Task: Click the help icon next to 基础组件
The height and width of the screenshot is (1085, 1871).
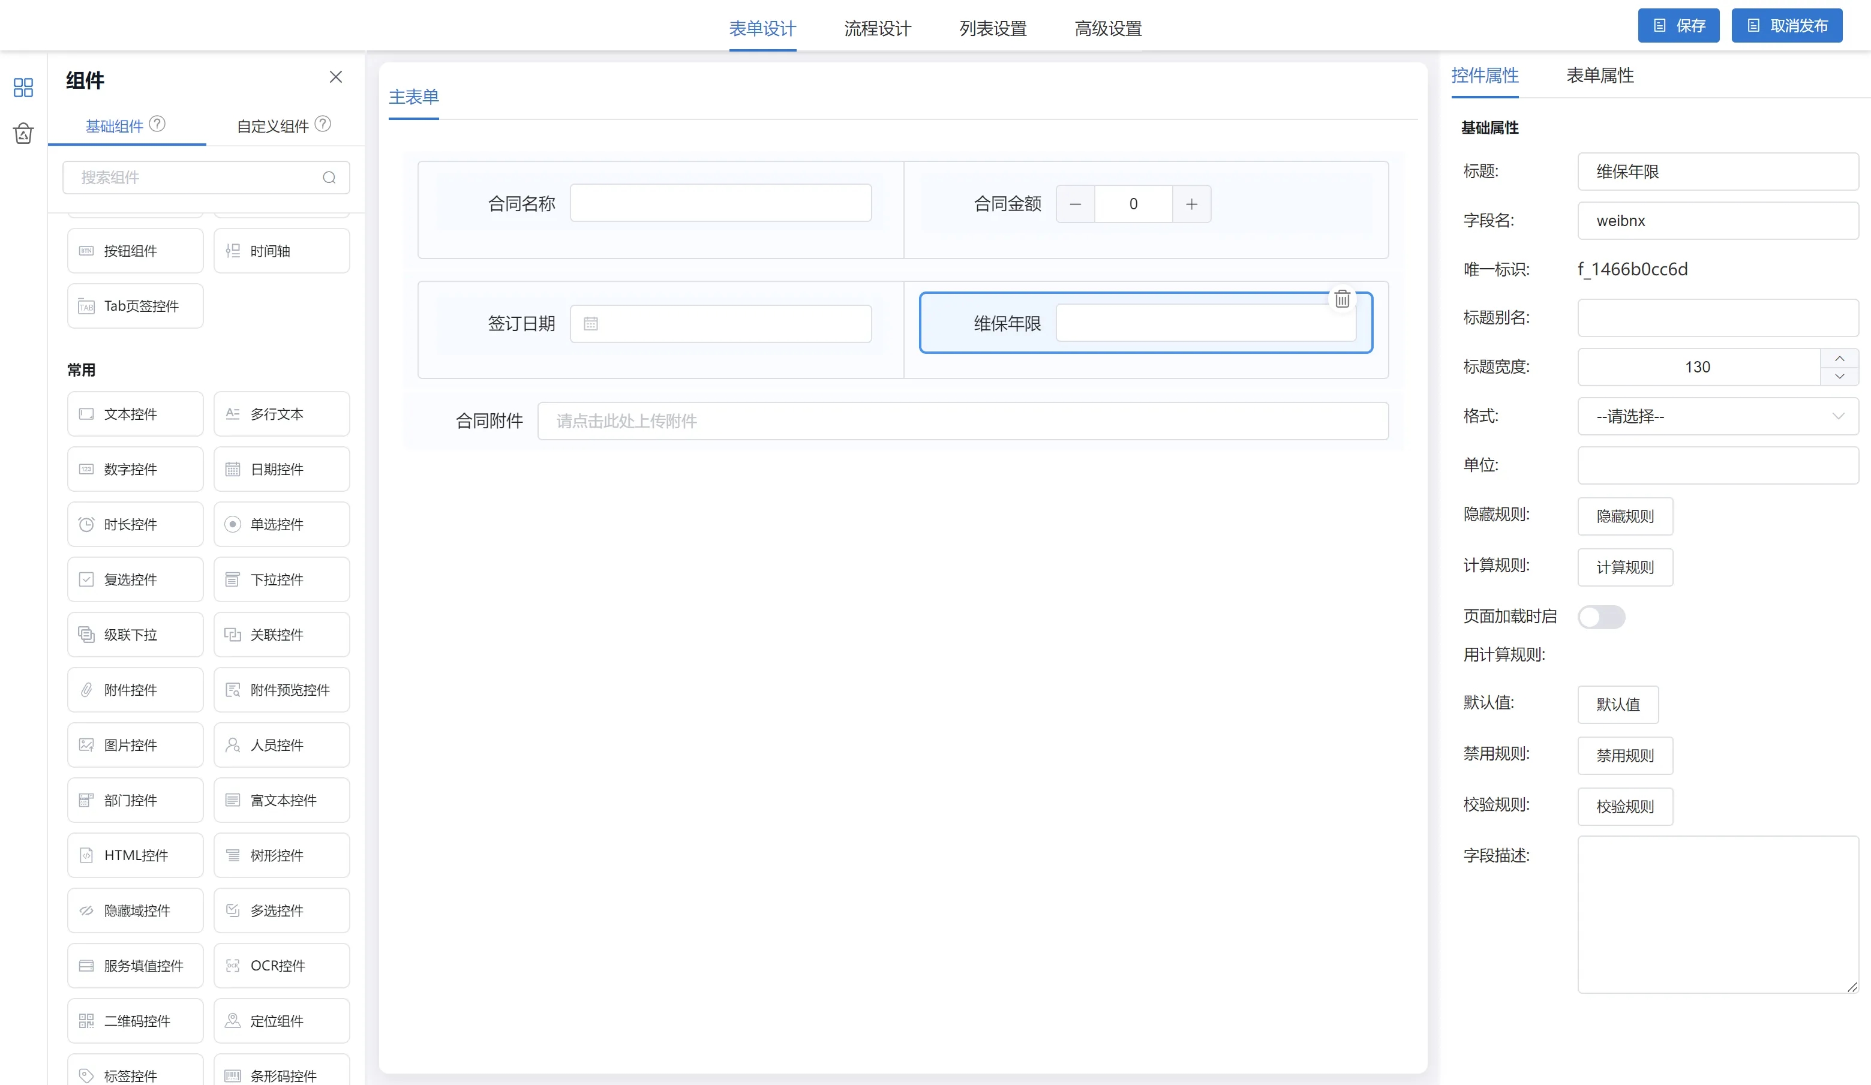Action: [x=157, y=124]
